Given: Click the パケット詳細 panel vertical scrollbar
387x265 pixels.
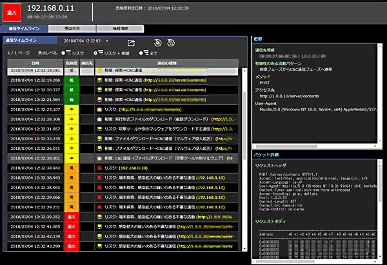Looking at the screenshot, I should [380, 183].
